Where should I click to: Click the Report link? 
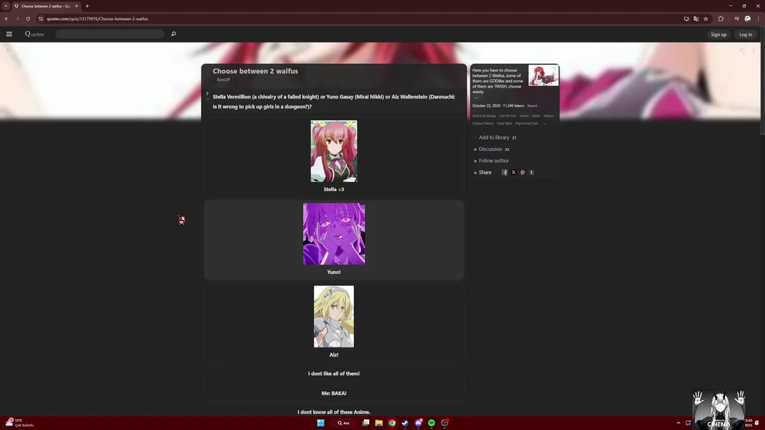532,106
